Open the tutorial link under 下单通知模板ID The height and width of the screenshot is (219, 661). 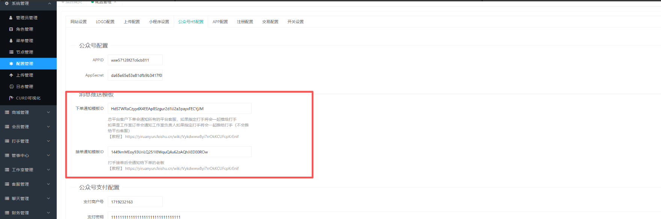click(x=182, y=137)
